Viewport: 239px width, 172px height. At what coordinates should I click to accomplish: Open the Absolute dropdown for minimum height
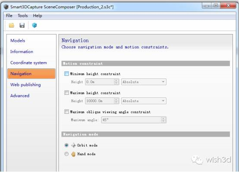pyautogui.click(x=144, y=82)
